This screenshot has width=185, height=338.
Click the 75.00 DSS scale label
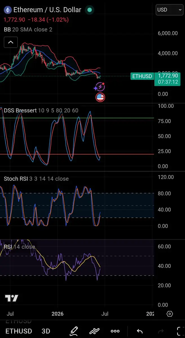(165, 121)
